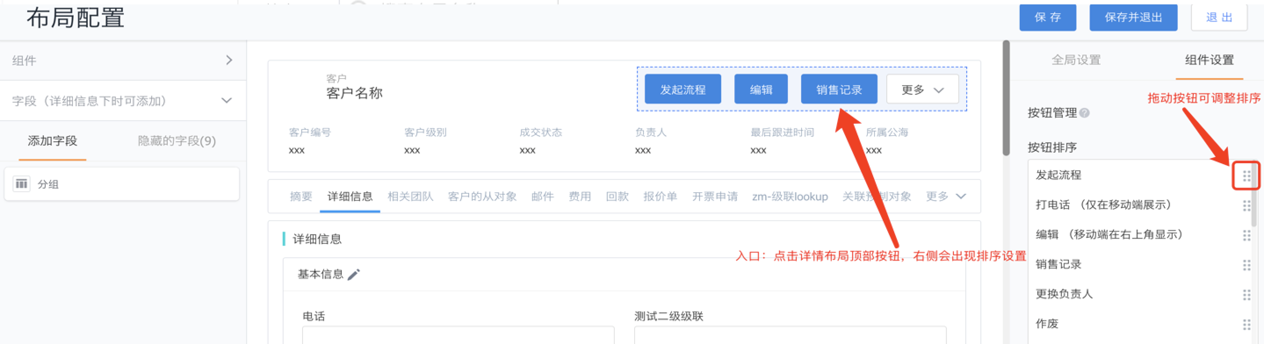Click the 基本信息 group title

[321, 274]
